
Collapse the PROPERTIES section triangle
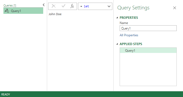(x=117, y=18)
